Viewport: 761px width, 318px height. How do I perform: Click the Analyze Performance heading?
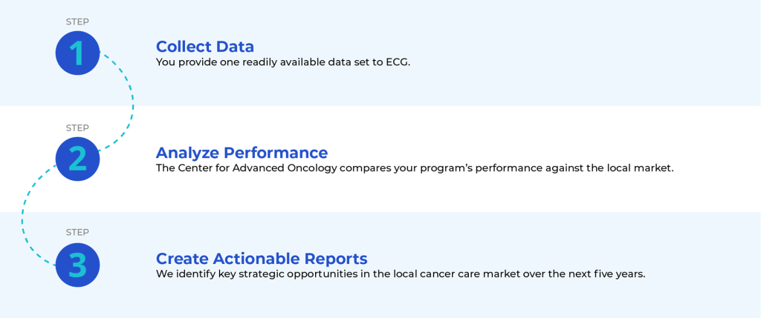[x=242, y=153]
